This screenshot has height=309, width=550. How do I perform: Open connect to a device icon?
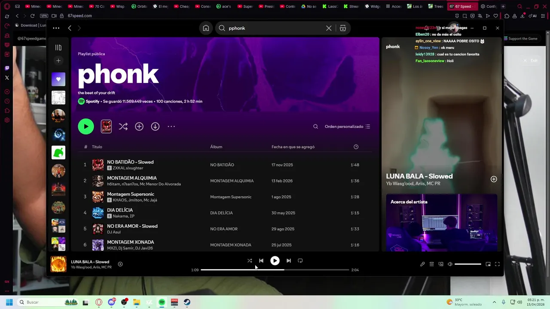441,264
